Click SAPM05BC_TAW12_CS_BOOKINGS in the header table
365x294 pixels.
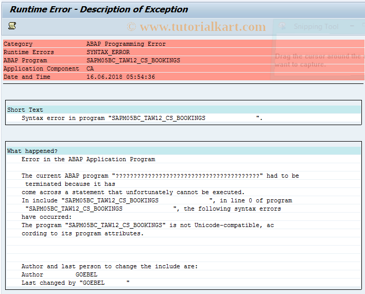tap(133, 60)
